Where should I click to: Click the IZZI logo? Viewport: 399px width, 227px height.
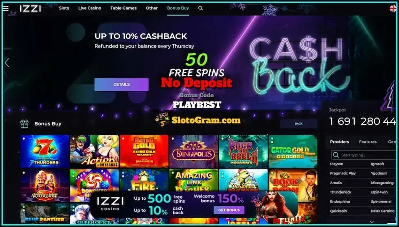pos(31,8)
